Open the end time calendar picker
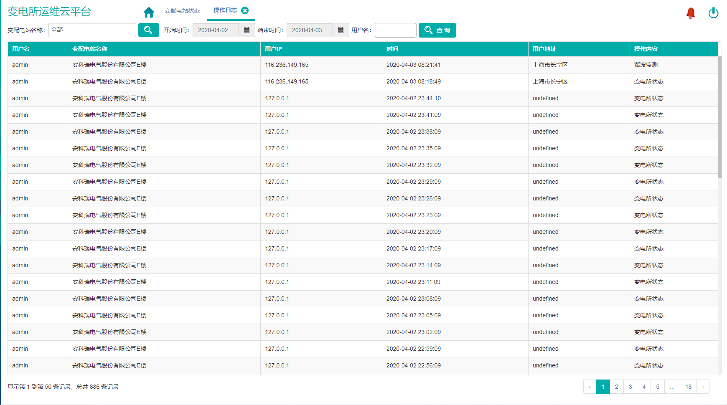 [341, 30]
